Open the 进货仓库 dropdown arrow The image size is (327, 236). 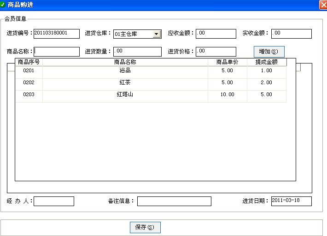coord(157,34)
